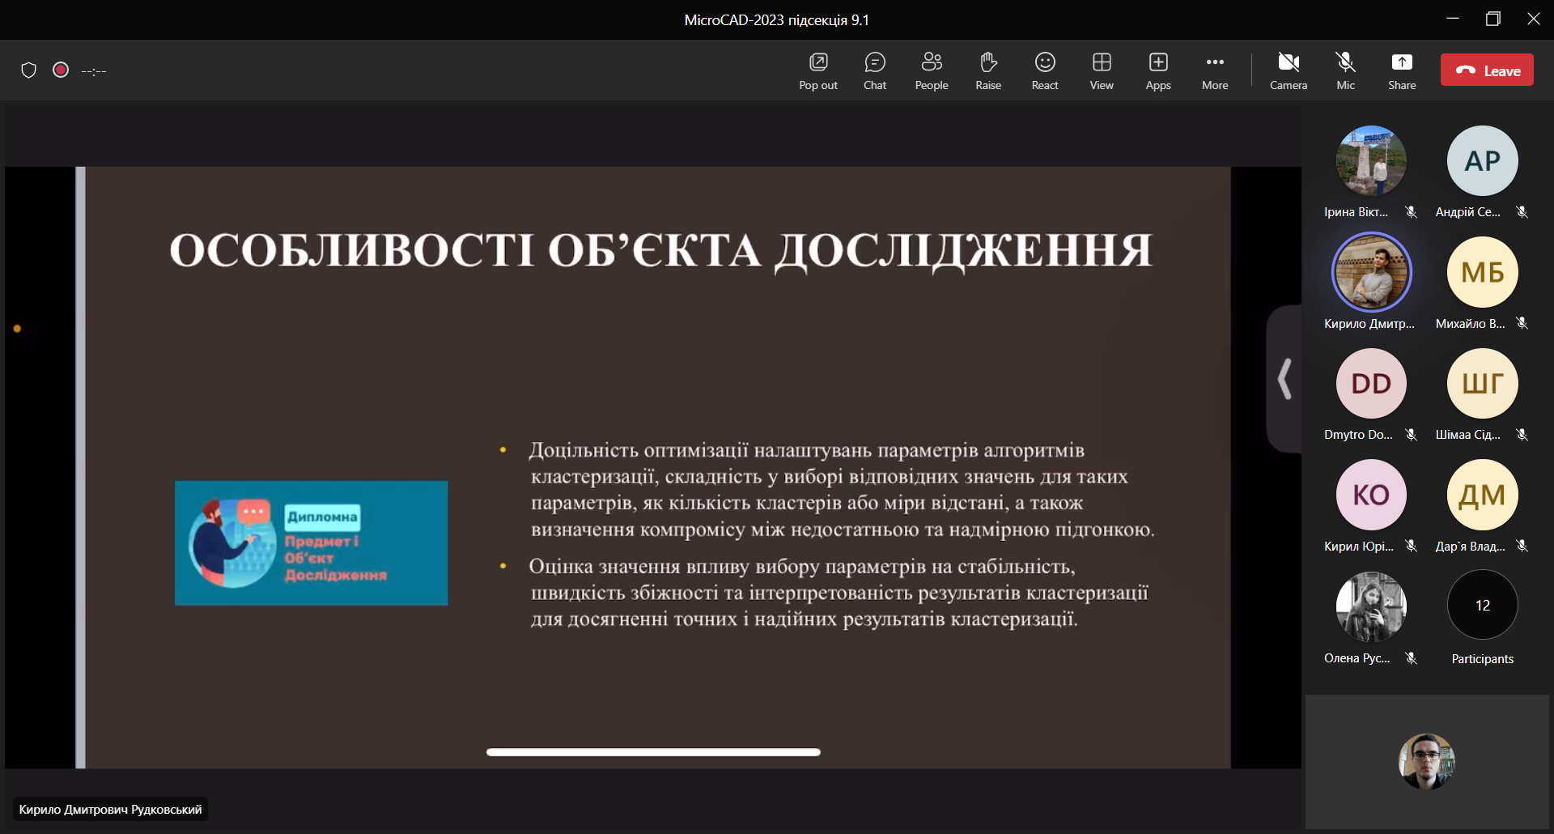Open the Chat panel
Image resolution: width=1554 pixels, height=834 pixels.
coord(874,70)
